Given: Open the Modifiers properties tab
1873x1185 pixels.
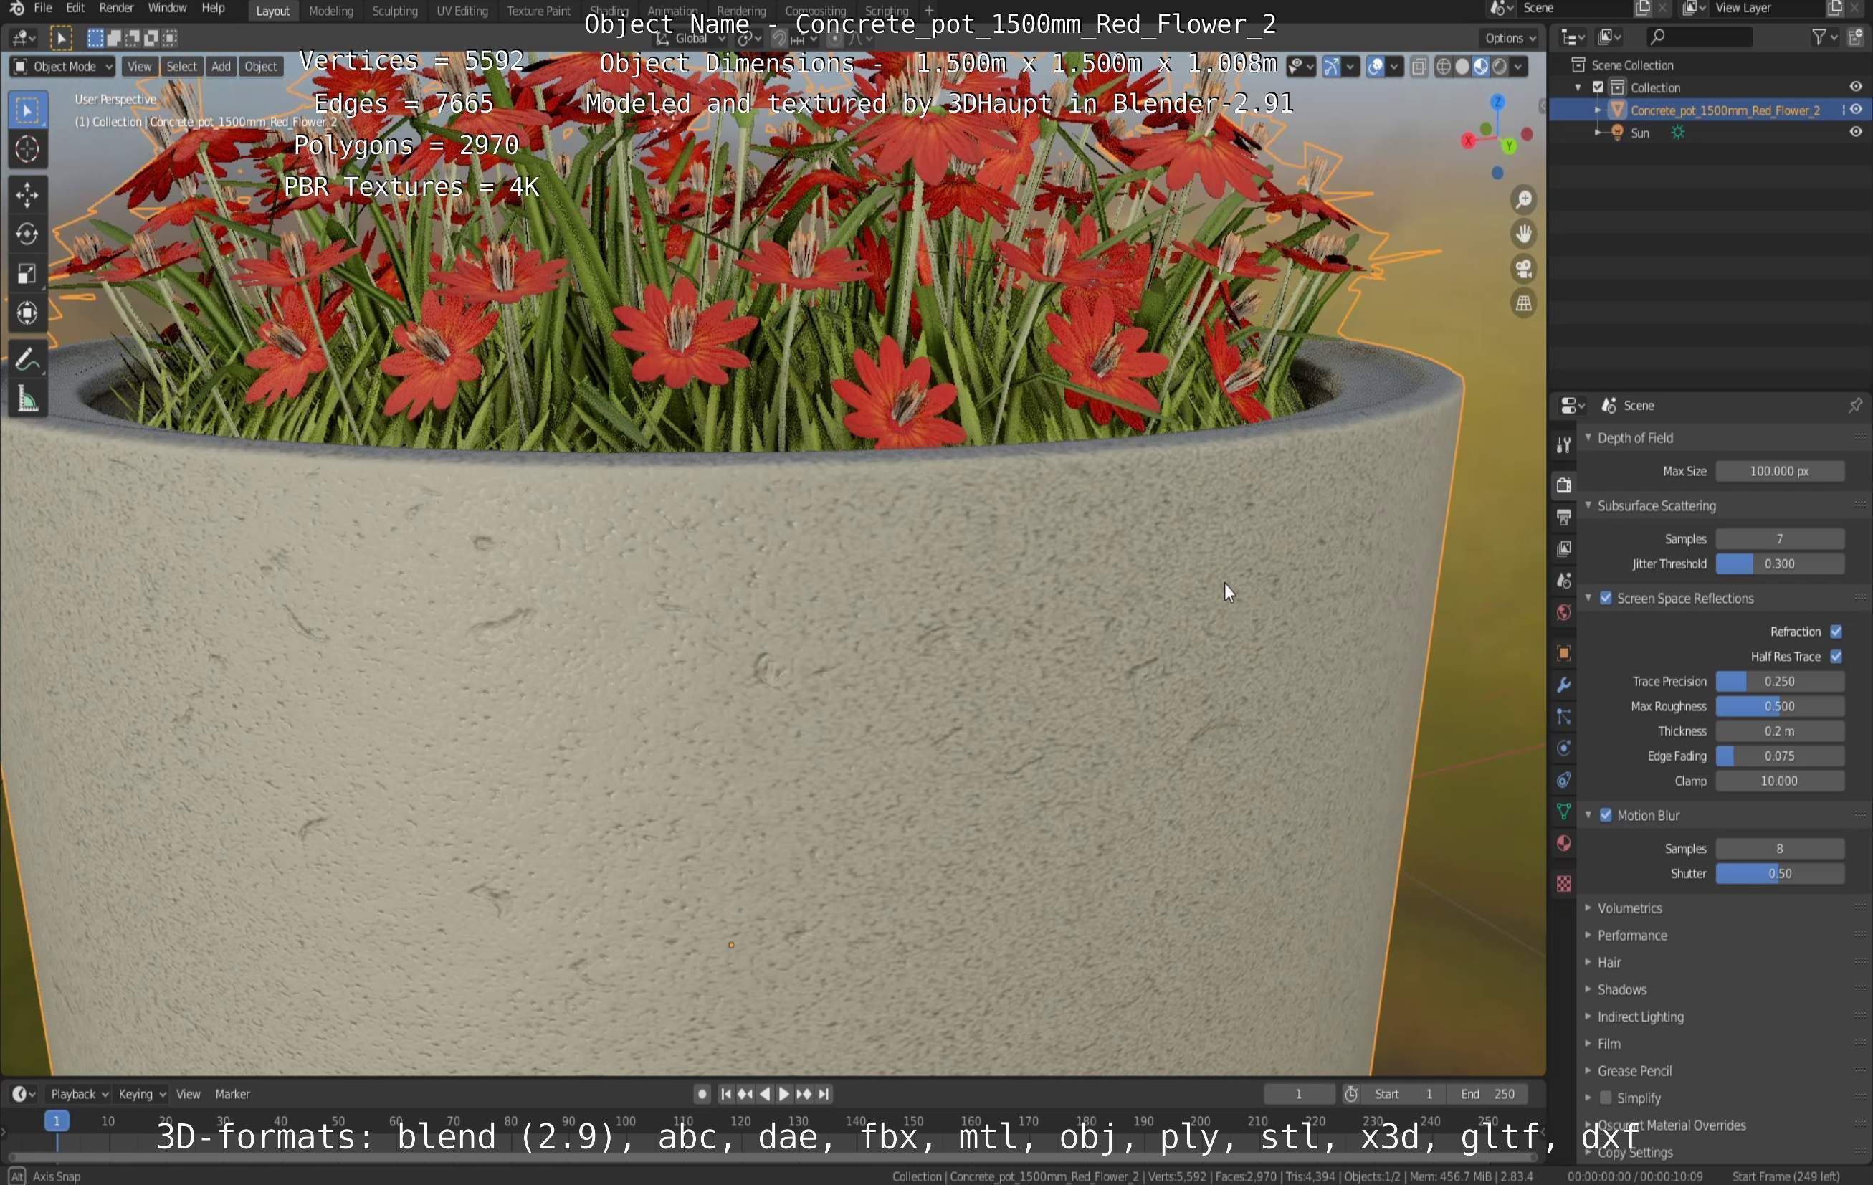Looking at the screenshot, I should pyautogui.click(x=1563, y=685).
